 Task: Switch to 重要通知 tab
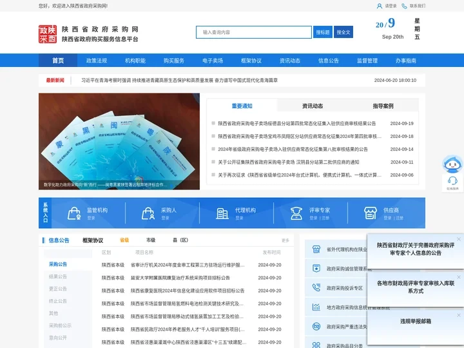(242, 106)
